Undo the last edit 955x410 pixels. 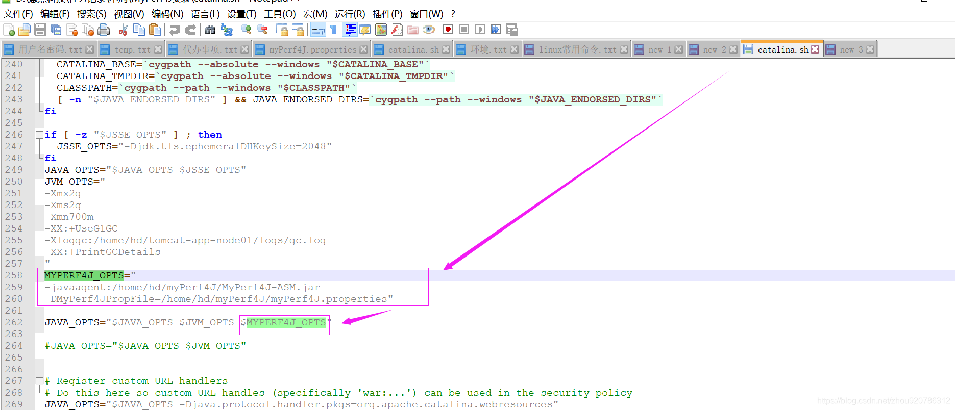tap(175, 30)
